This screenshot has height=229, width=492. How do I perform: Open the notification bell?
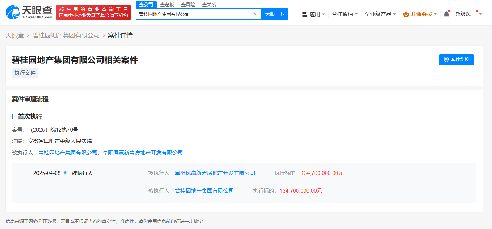pos(446,14)
